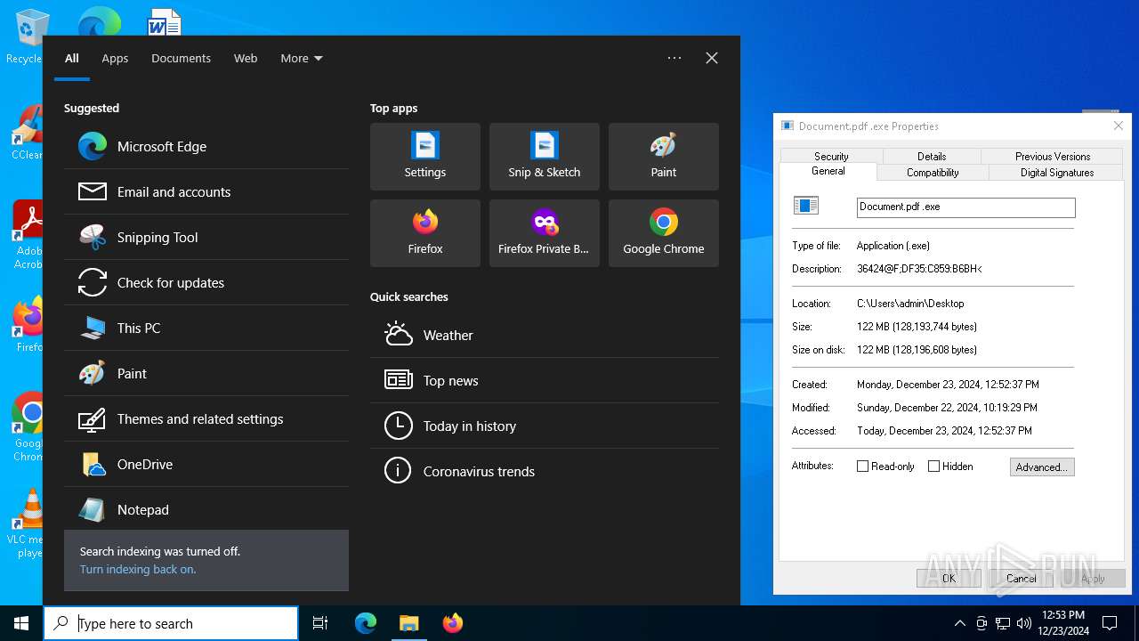1139x641 pixels.
Task: Select Check for updates suggestion
Action: (206, 282)
